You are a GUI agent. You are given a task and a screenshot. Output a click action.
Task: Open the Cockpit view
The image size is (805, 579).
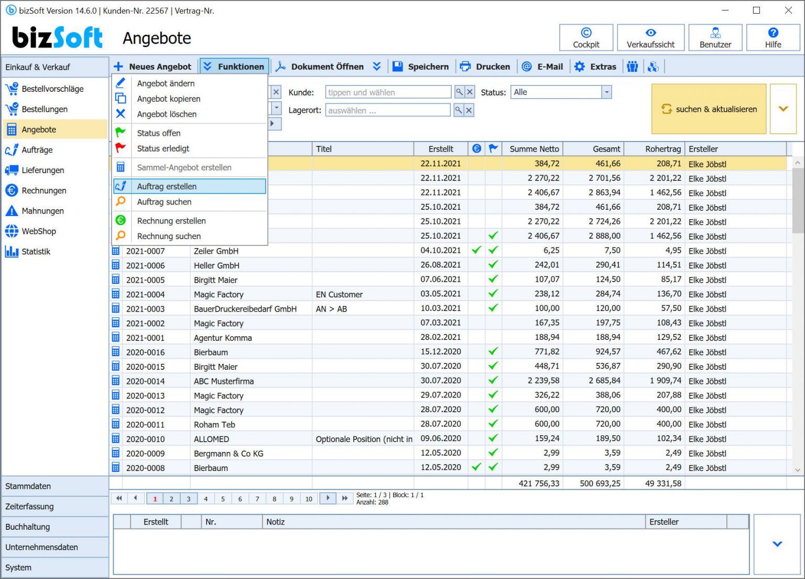pyautogui.click(x=586, y=37)
